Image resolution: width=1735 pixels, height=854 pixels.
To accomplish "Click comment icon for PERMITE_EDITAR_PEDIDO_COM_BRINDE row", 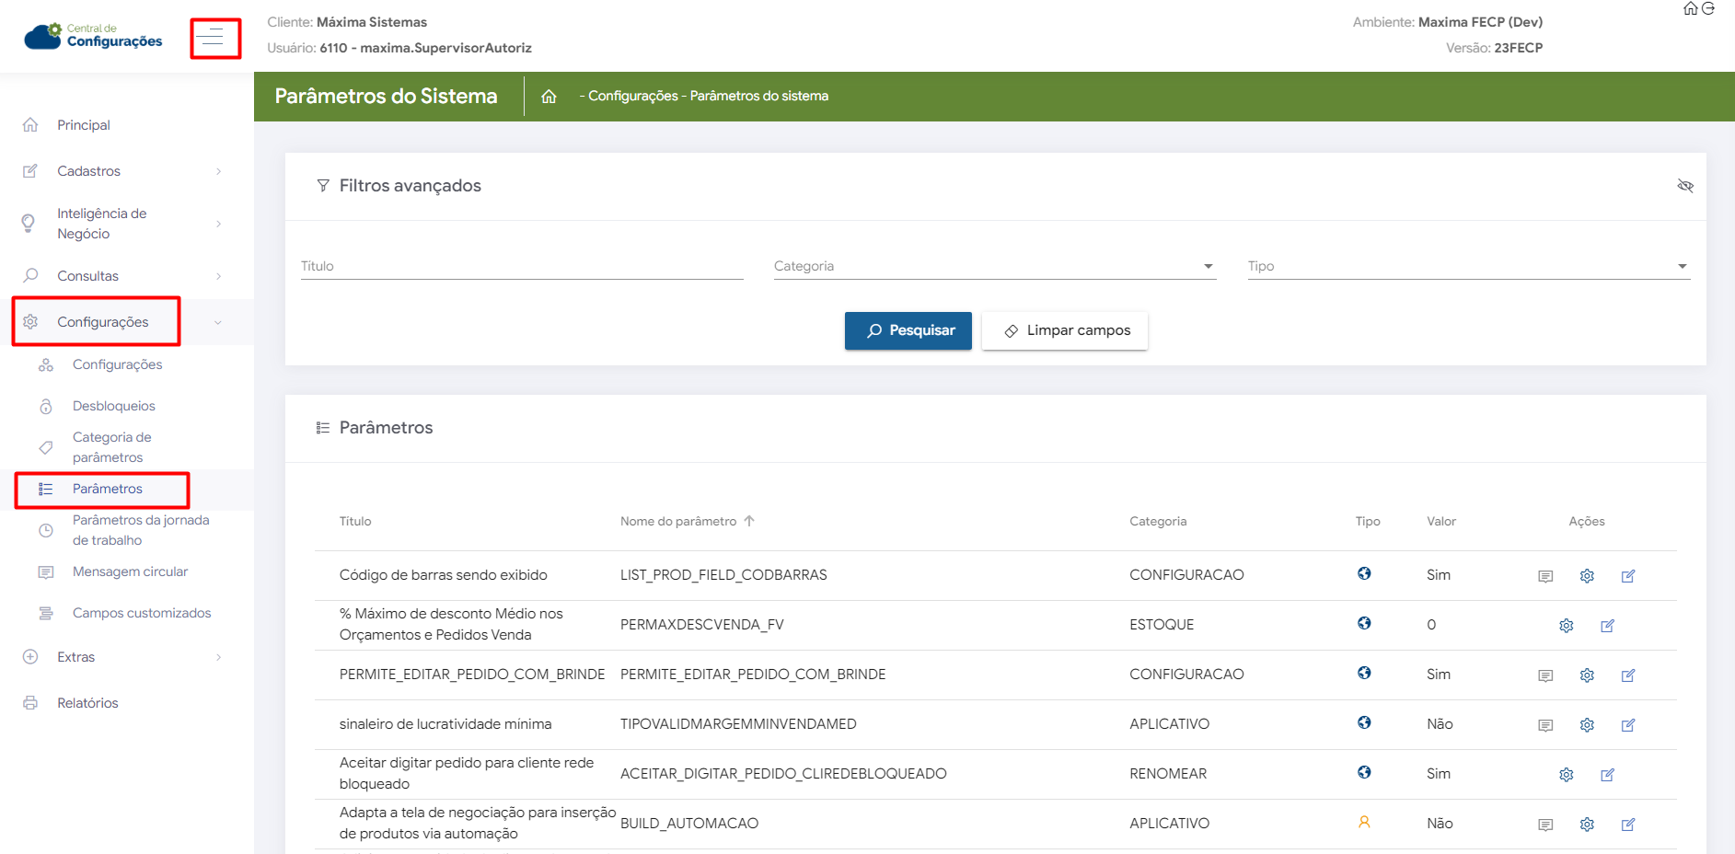I will pos(1544,675).
